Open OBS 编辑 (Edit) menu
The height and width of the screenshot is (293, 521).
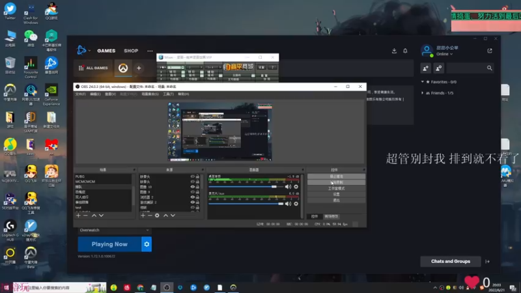[x=95, y=94]
